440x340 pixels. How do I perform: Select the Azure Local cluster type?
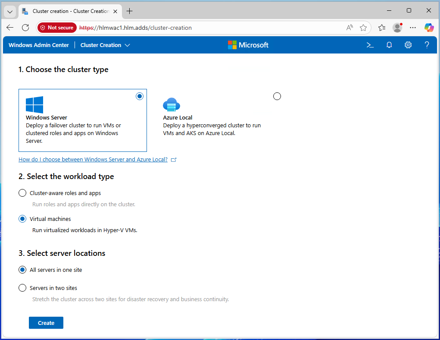pos(277,96)
